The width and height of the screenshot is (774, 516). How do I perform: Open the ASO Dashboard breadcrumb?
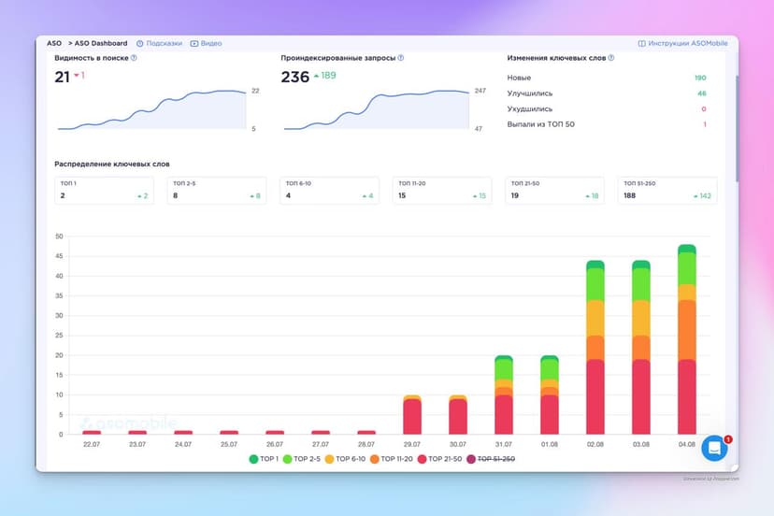(101, 43)
